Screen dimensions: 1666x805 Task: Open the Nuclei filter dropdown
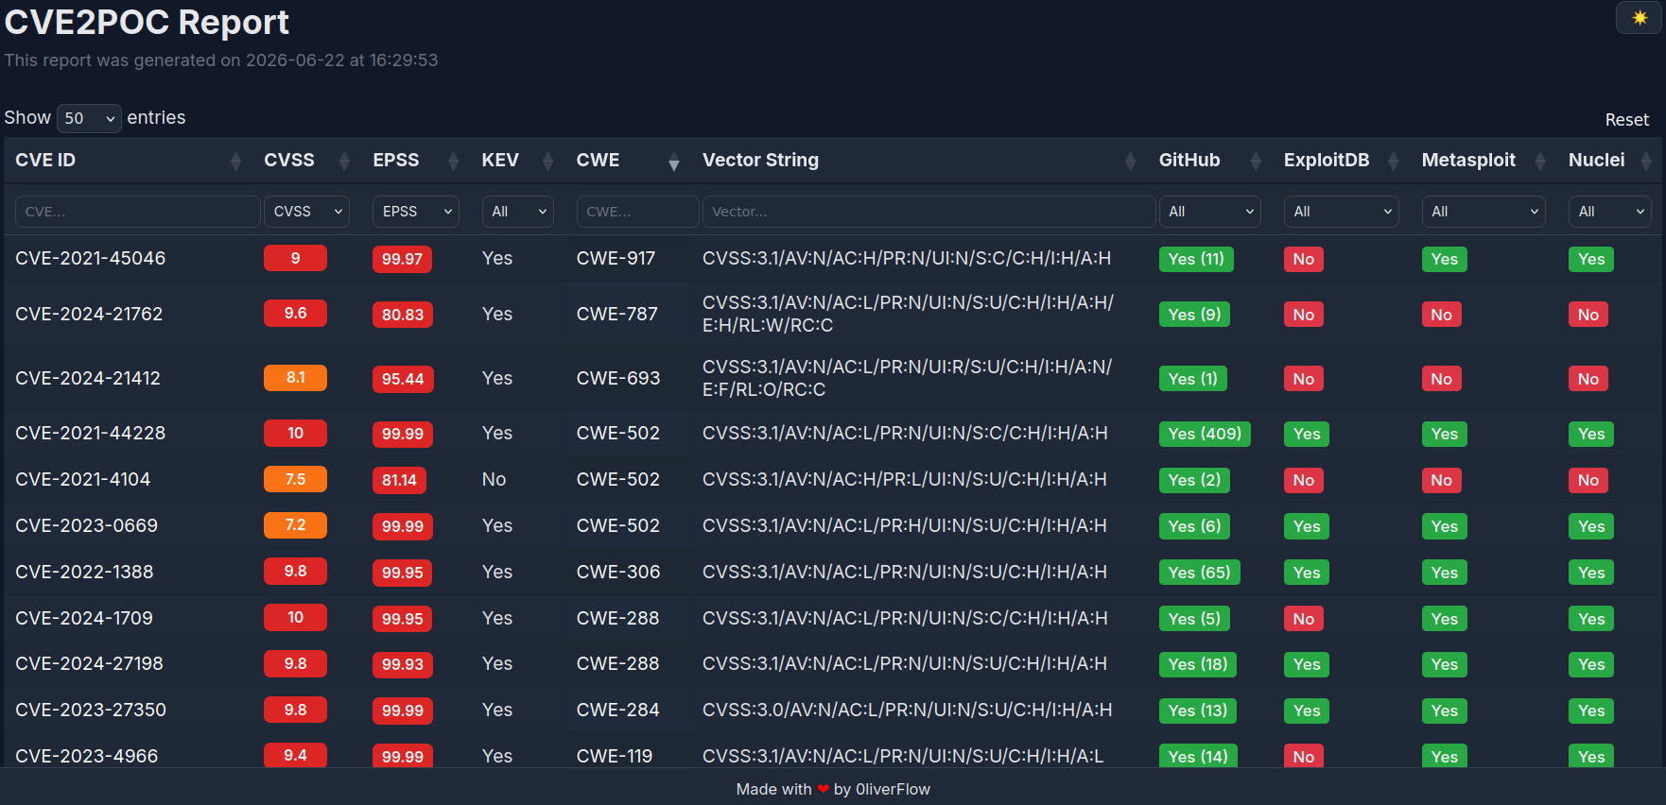[1609, 212]
